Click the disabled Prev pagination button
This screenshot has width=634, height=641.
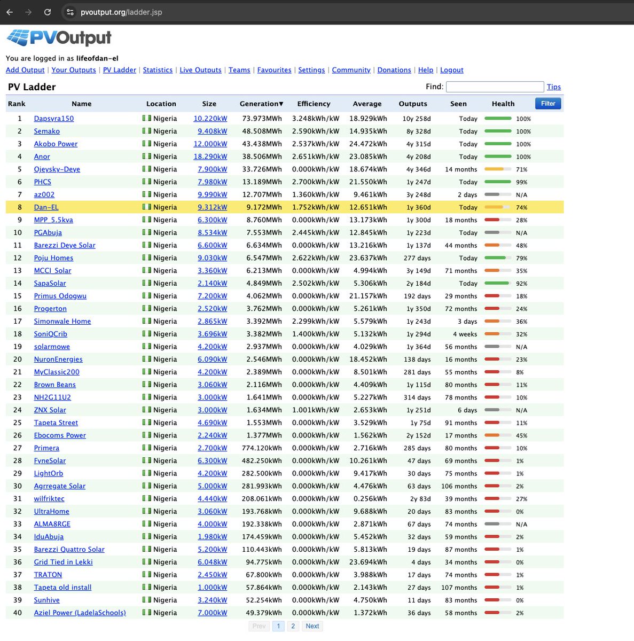pos(259,626)
